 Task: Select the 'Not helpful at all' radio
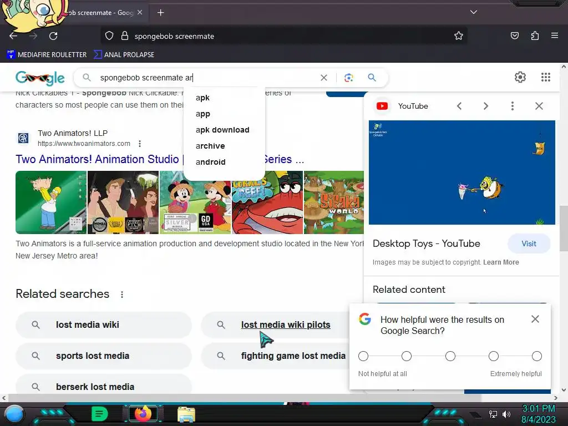pos(363,356)
